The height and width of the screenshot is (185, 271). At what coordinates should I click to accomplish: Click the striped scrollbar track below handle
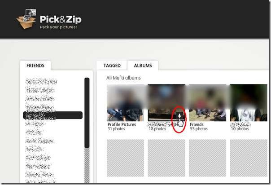87,165
